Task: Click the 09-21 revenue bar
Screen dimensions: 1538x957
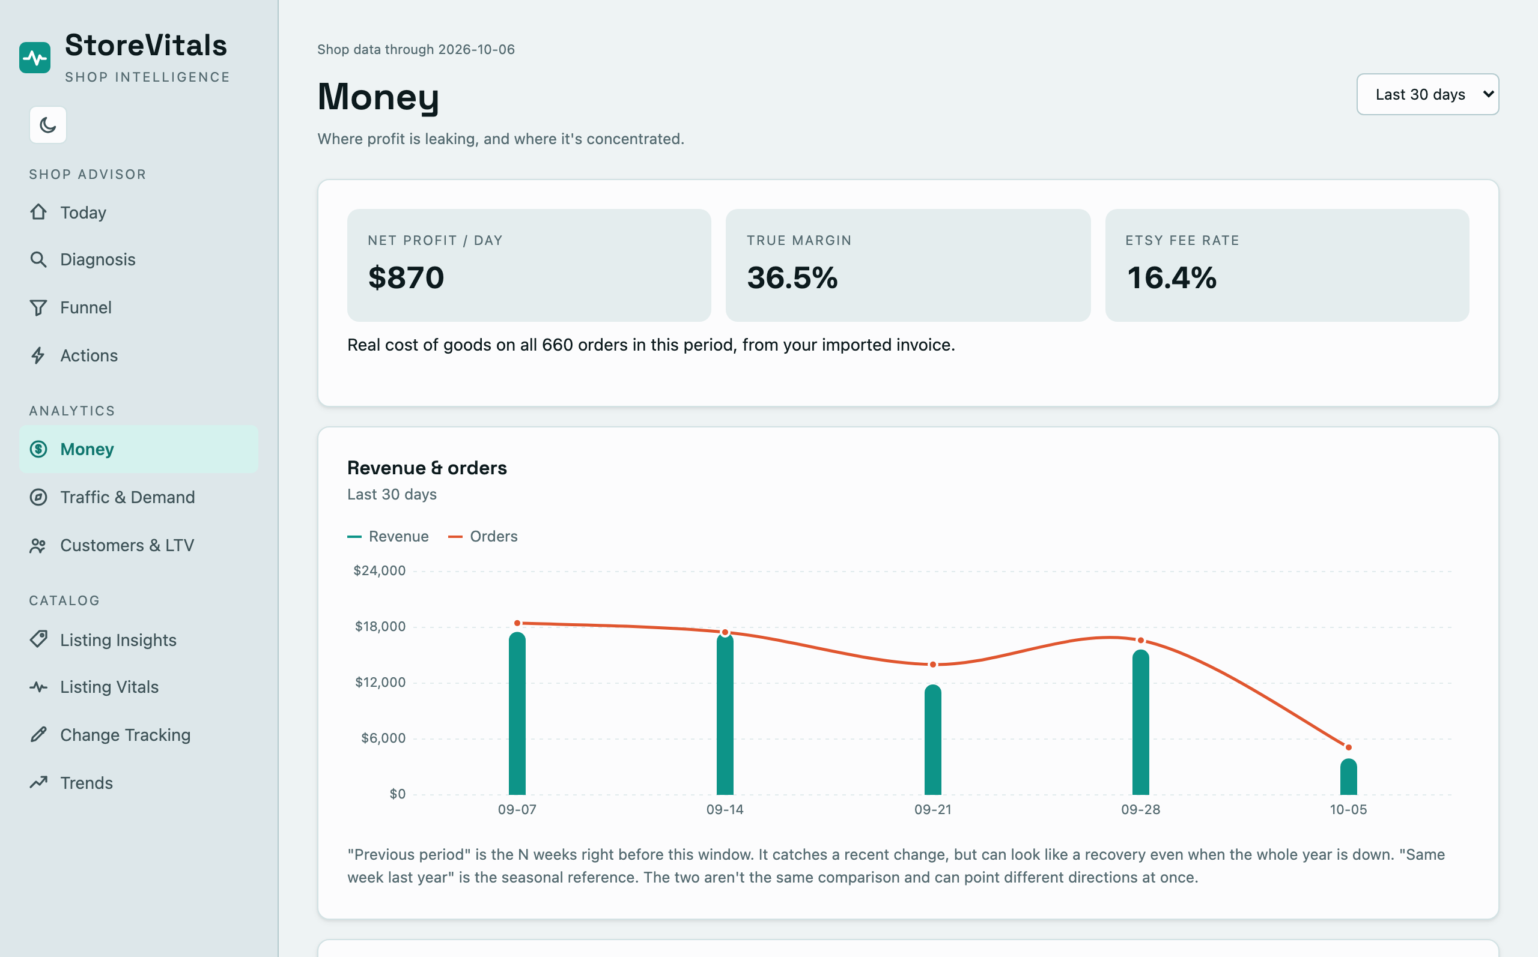Action: click(932, 739)
